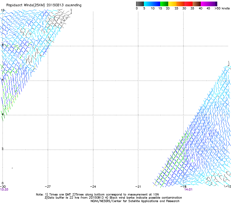Click the '-18' longitude axis label
This screenshot has width=231, height=203.
pos(184,187)
